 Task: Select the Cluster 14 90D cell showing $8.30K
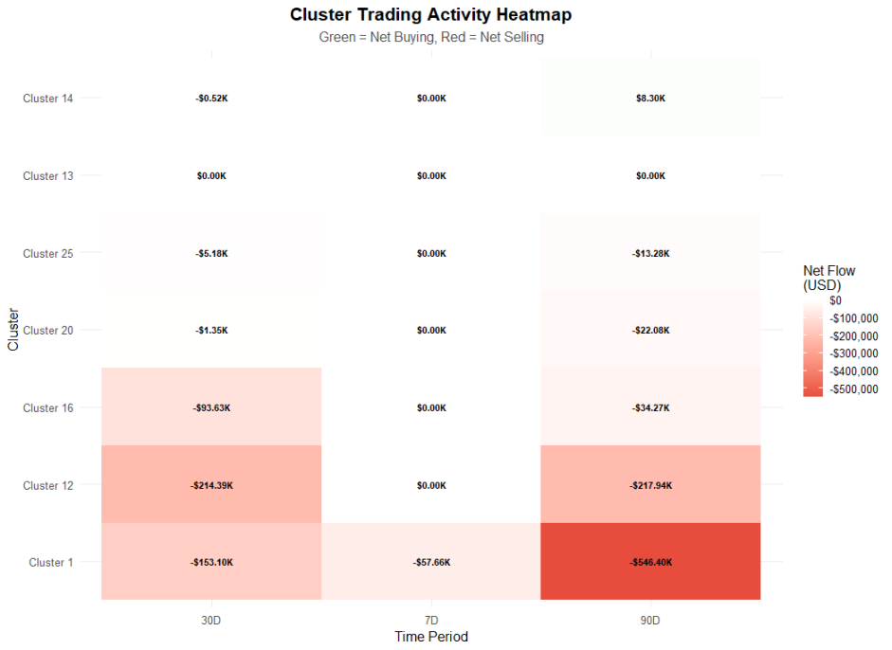coord(650,98)
